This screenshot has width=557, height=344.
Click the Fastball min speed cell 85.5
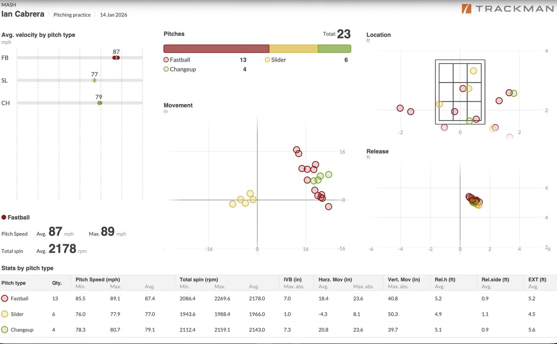tap(80, 299)
